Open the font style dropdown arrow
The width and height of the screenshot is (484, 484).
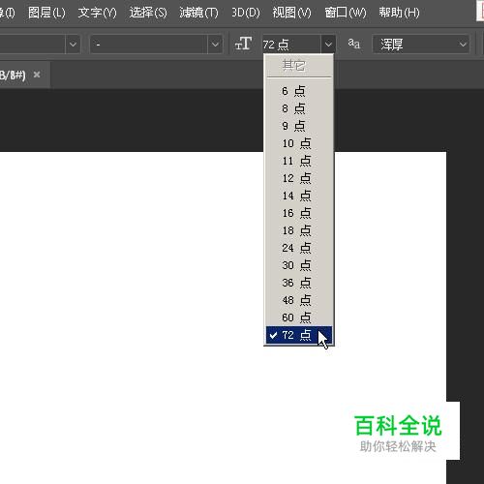pyautogui.click(x=215, y=44)
